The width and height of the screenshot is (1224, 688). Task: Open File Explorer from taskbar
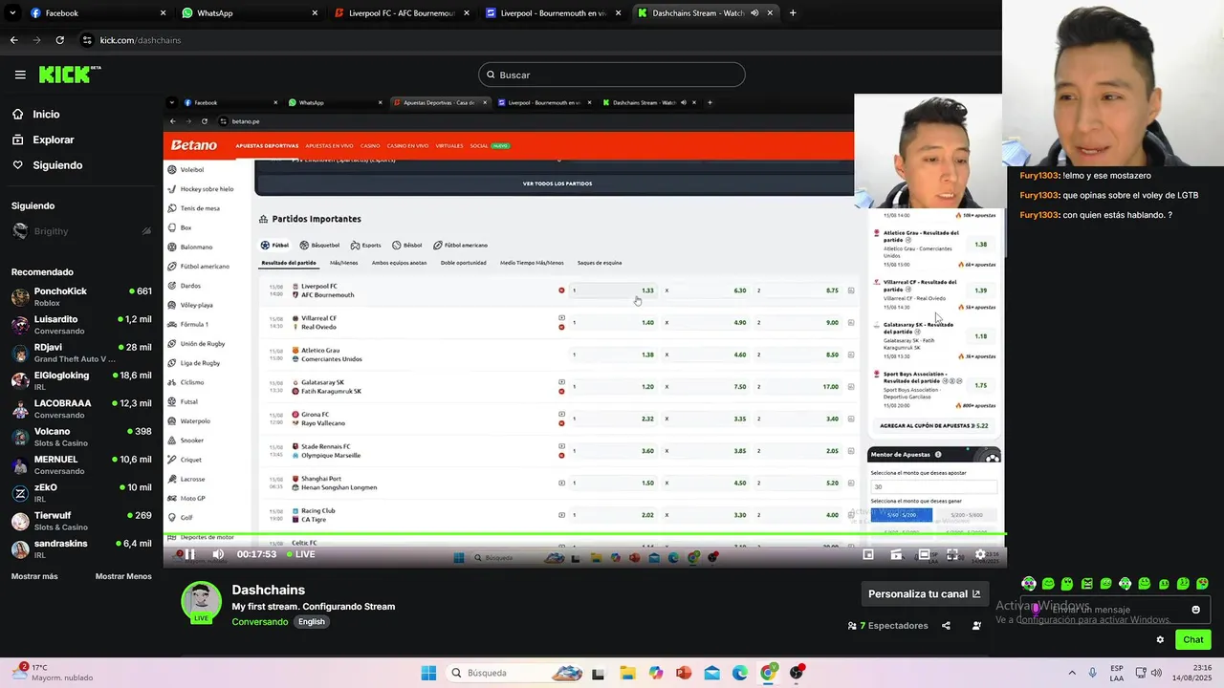627,673
